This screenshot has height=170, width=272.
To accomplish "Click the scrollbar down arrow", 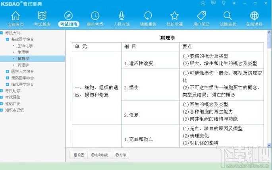I will (x=269, y=145).
